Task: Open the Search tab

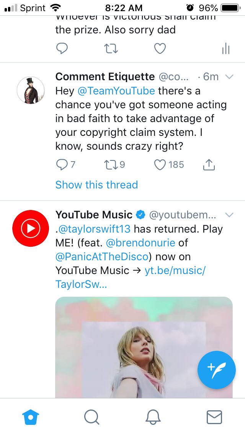Action: point(91,417)
